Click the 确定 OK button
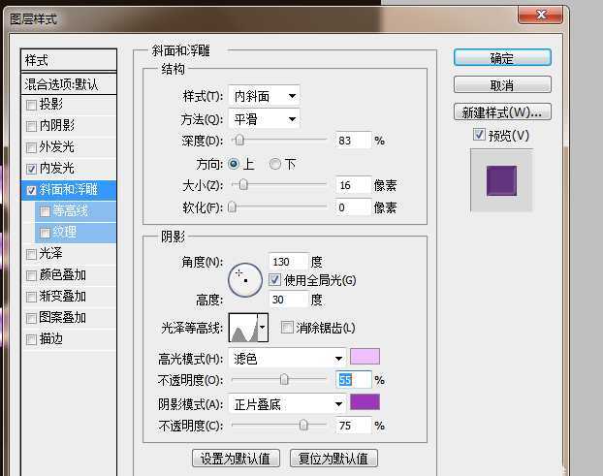Viewport: 603px width, 476px height. [502, 57]
